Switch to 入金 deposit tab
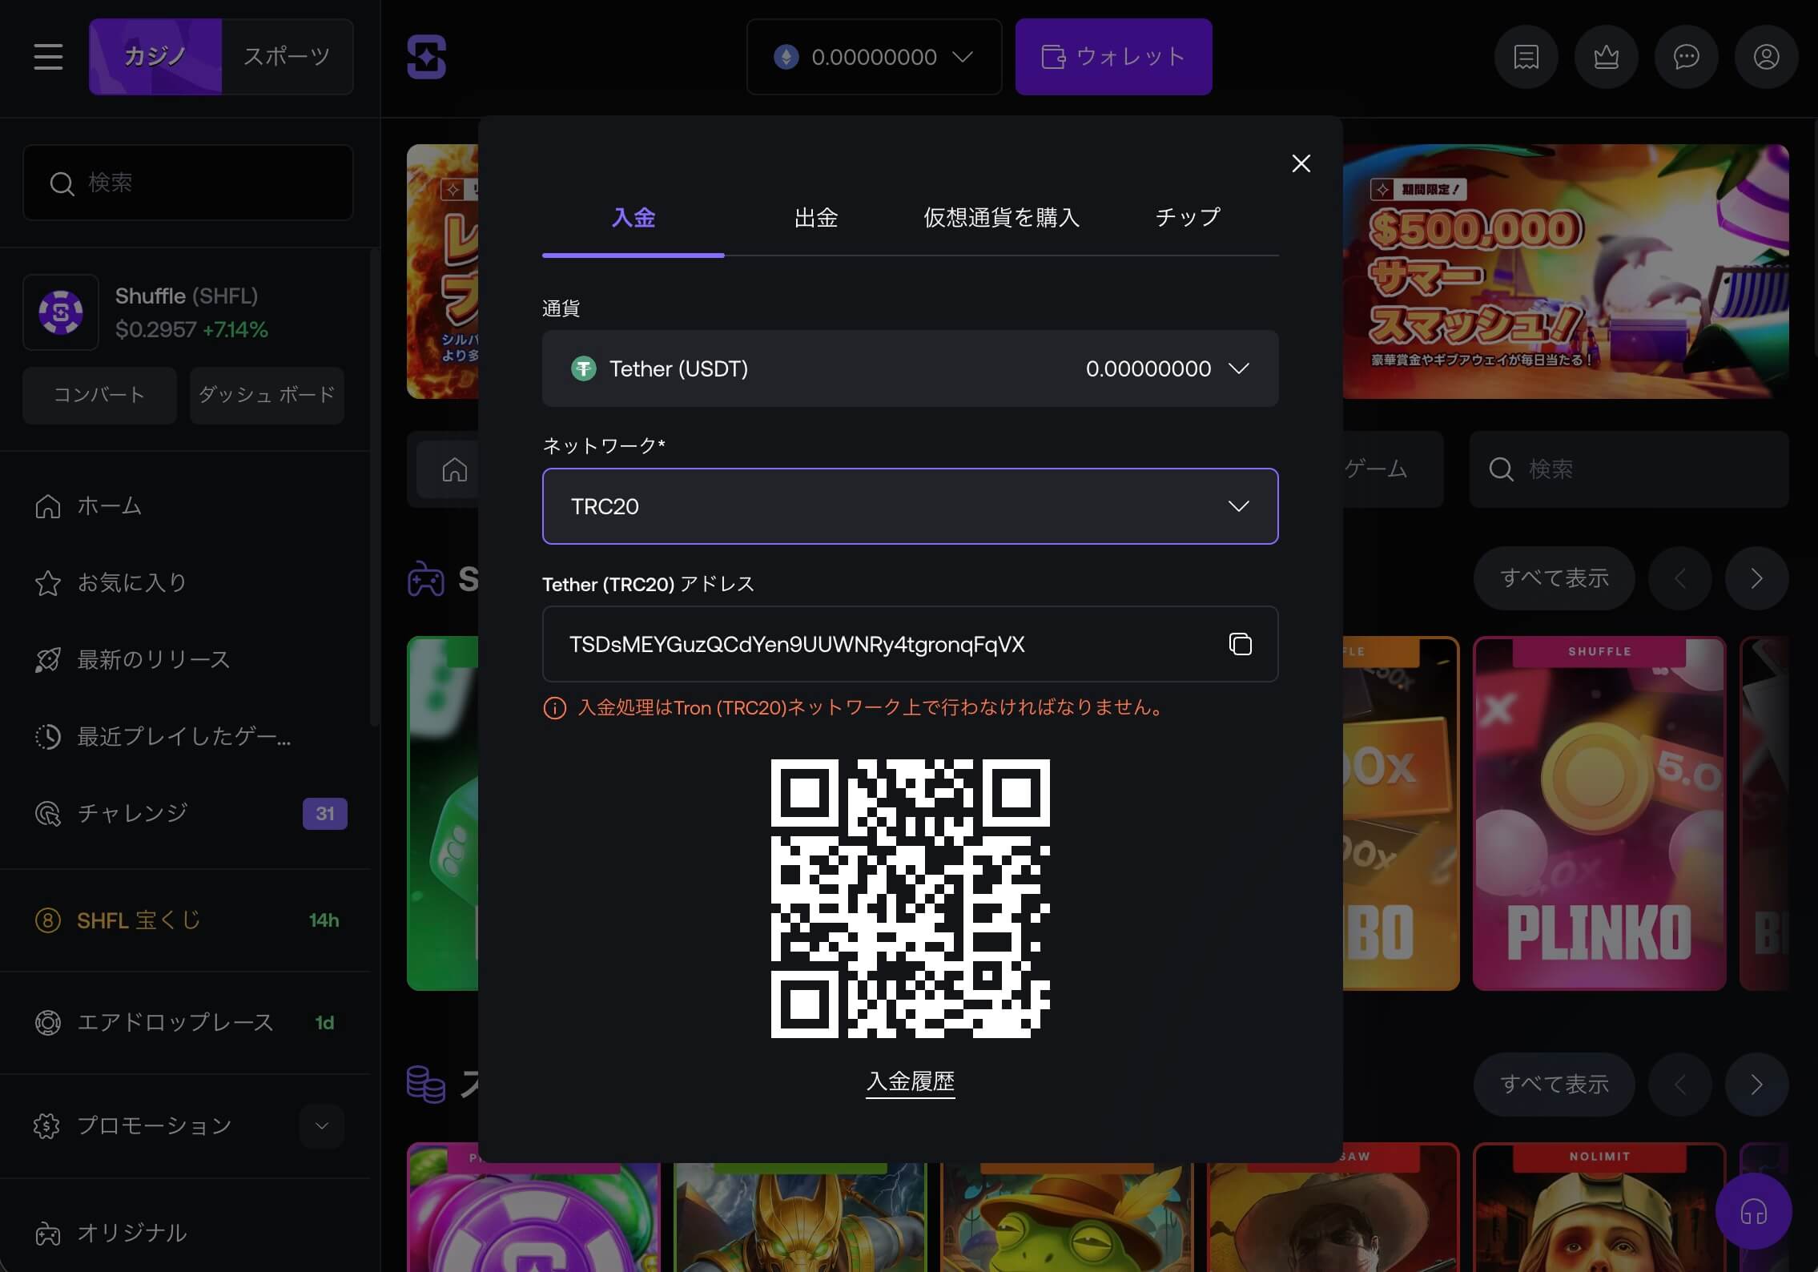The width and height of the screenshot is (1818, 1272). coord(633,217)
